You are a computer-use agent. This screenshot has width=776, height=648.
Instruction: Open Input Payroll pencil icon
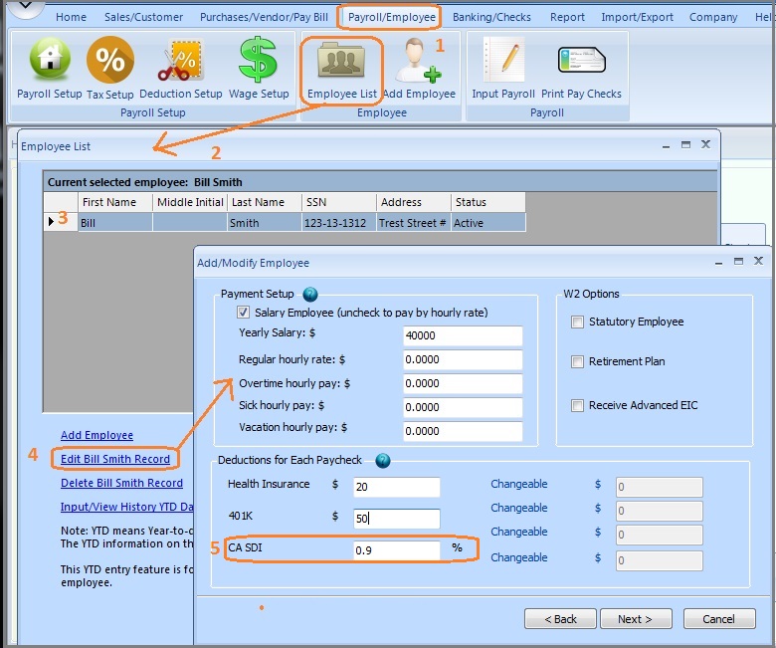coord(503,60)
